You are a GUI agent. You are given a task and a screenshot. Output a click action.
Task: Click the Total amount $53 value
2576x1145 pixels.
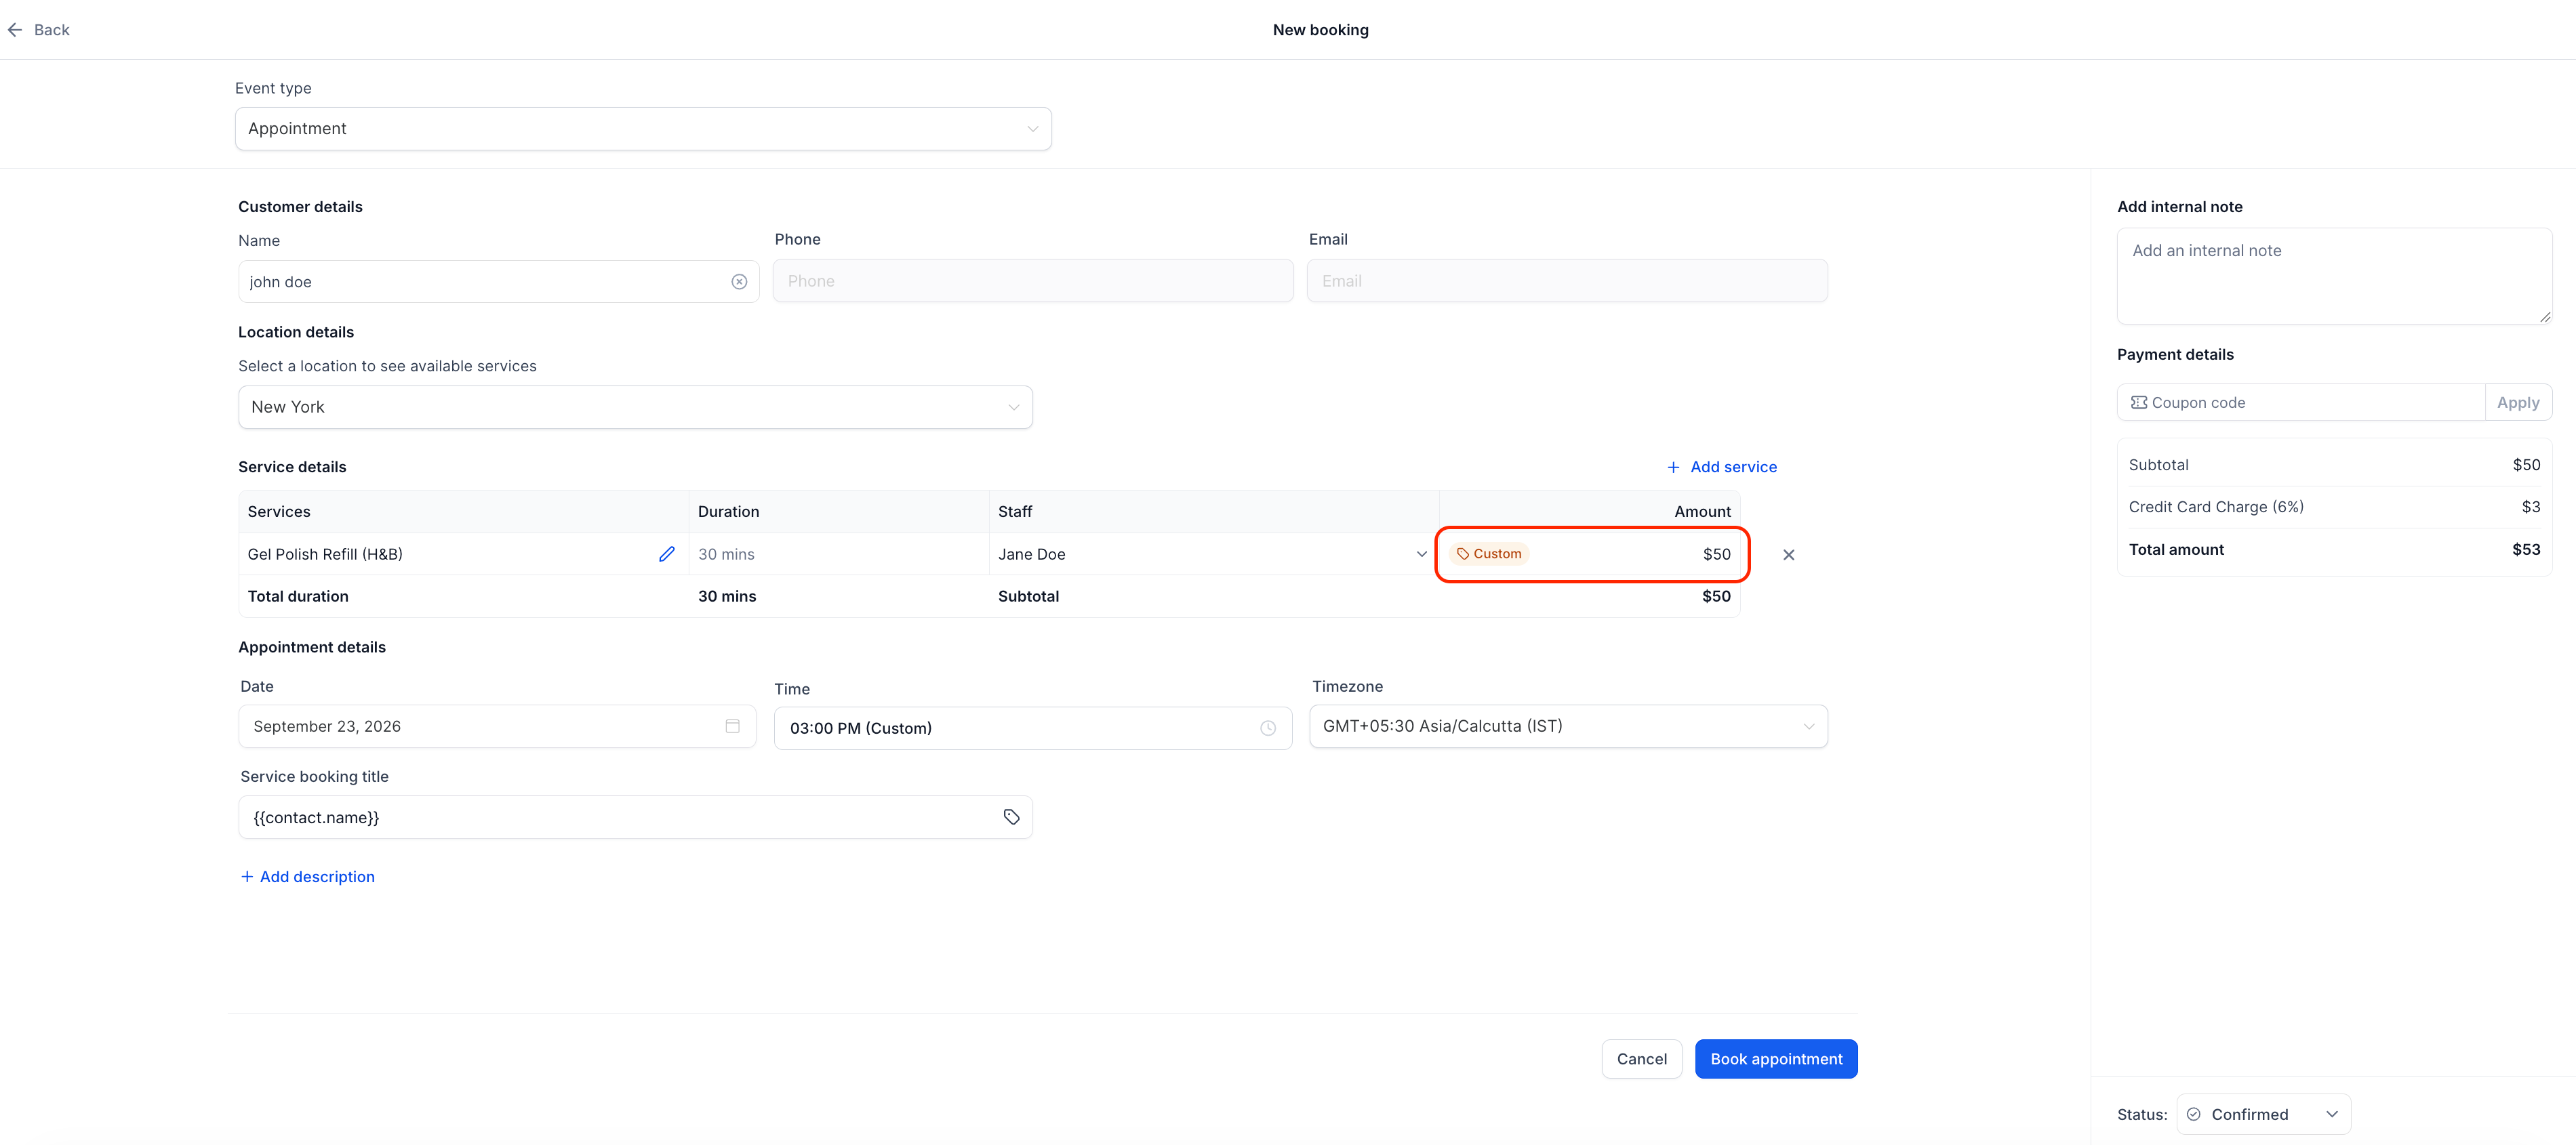click(x=2526, y=549)
